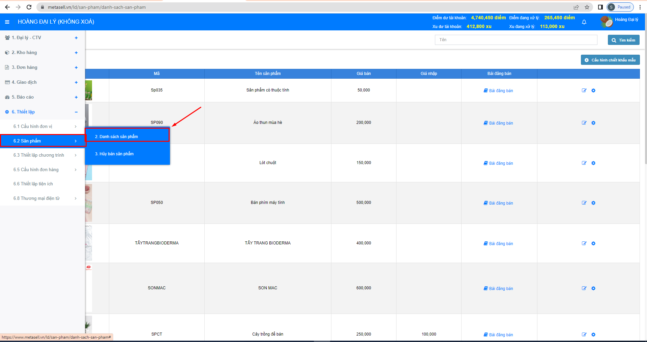Open Bài đăng bán link for Lót chuột
Viewport: 647px width, 342px height.
tap(499, 163)
